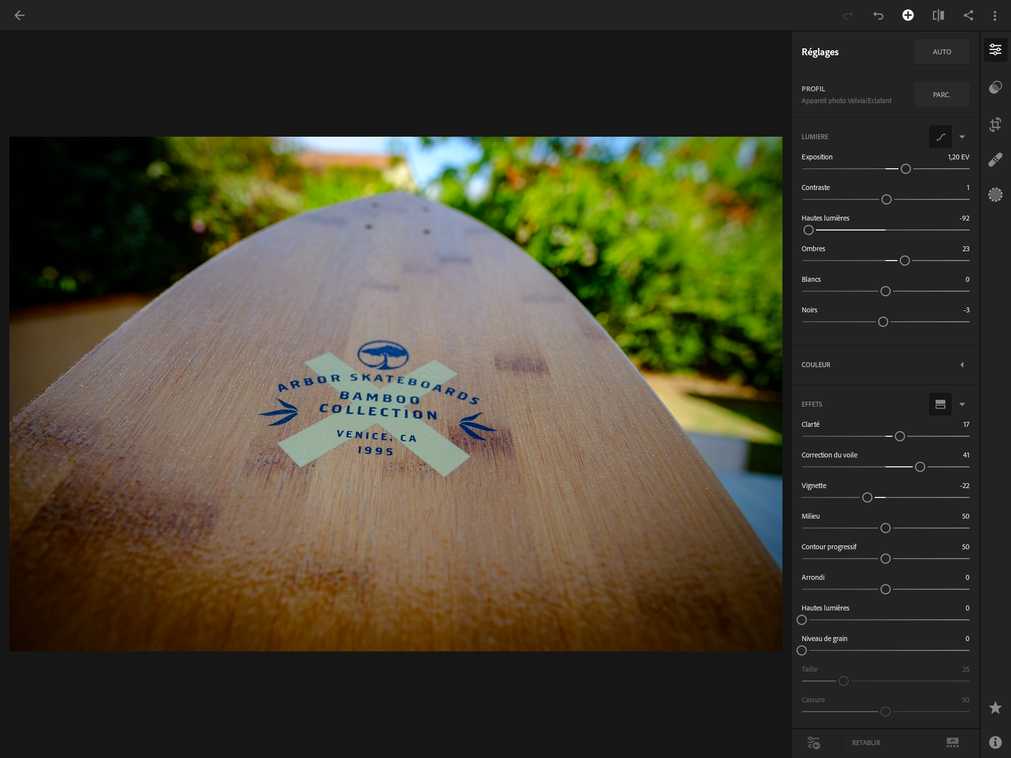Click the 23 Ombres value
The image size is (1011, 758).
pyautogui.click(x=966, y=249)
